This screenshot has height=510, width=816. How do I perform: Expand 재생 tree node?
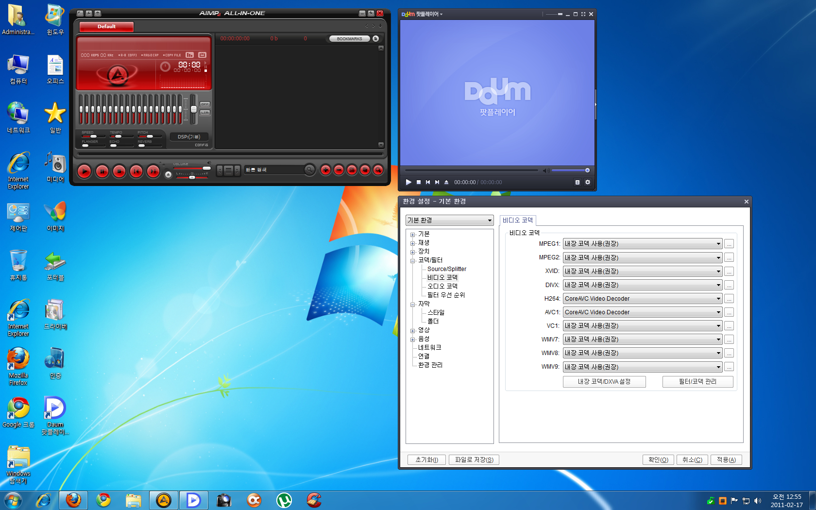point(413,243)
